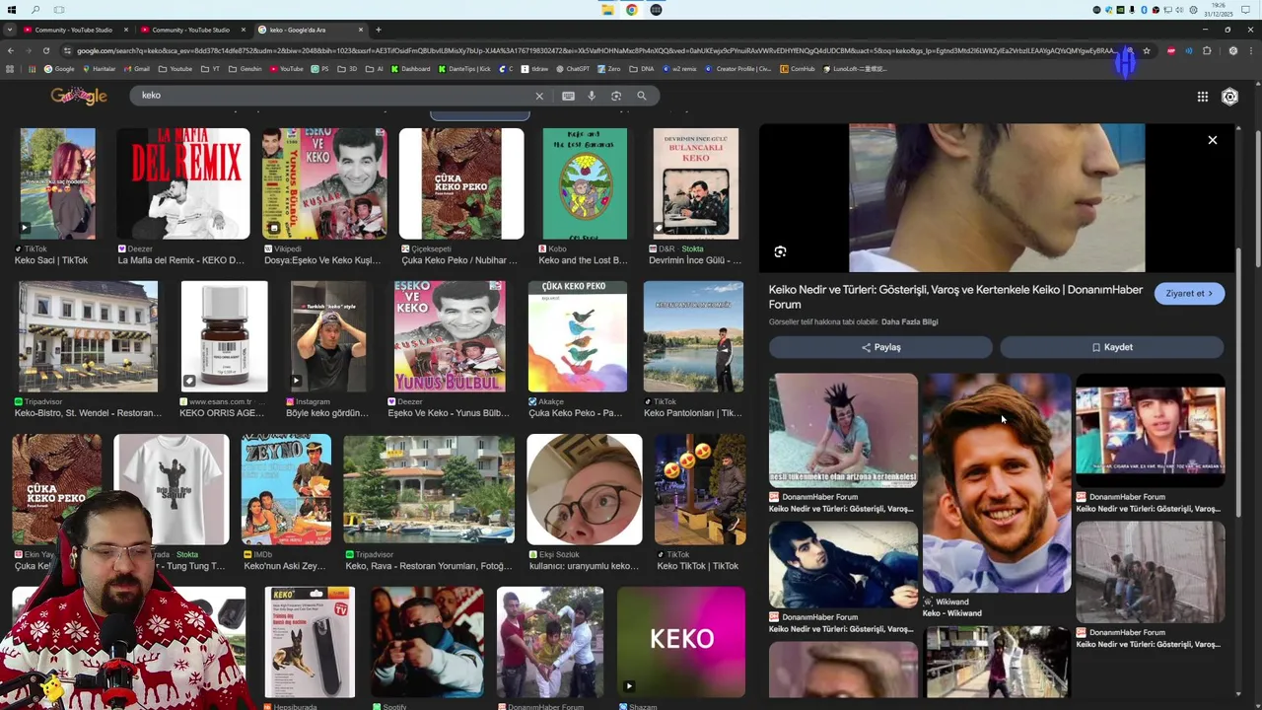
Task: Expand the Genshin bookmarks folder
Action: click(x=245, y=69)
